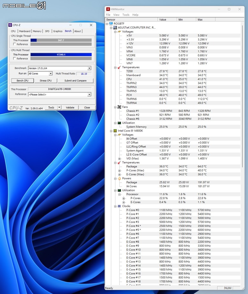This screenshot has height=294, width=248.
Task: Click the Tools button in CPU-Z
Action: tap(51, 108)
